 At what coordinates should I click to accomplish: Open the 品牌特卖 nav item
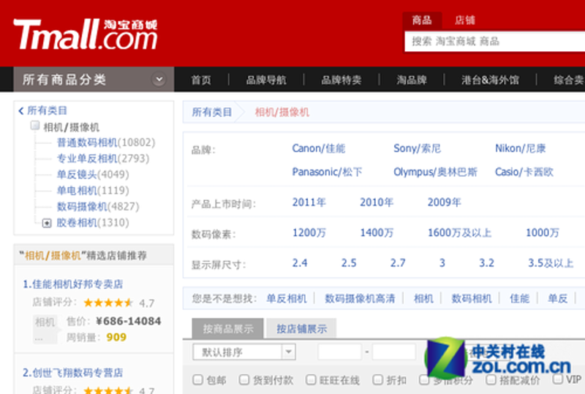341,80
